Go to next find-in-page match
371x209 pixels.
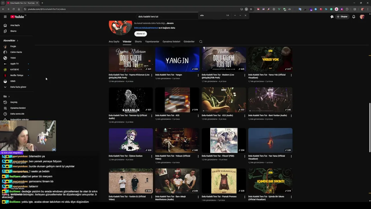coord(240,15)
